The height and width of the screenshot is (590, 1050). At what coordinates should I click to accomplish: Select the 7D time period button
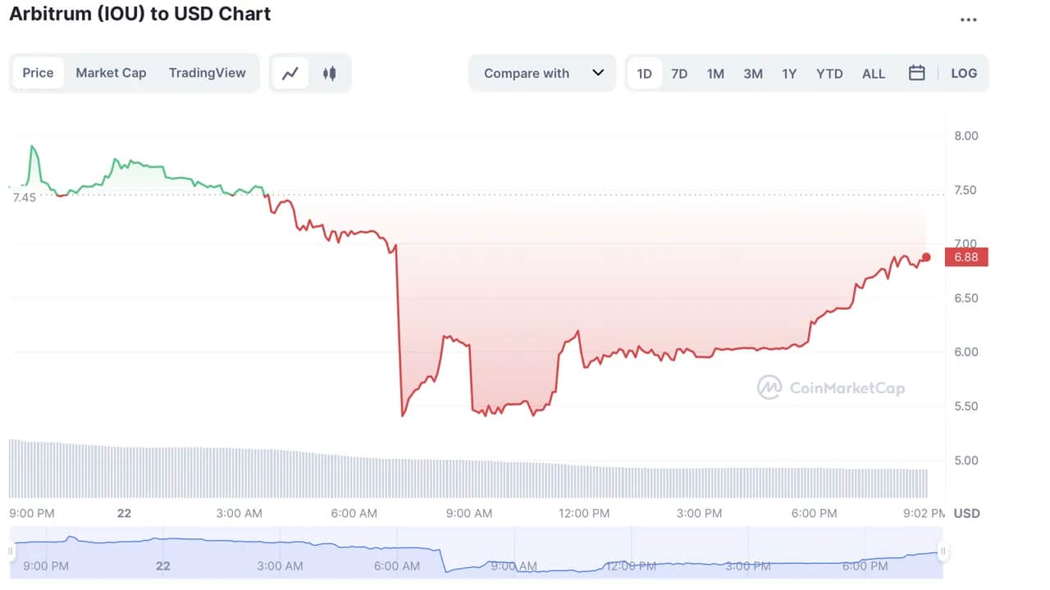[679, 73]
